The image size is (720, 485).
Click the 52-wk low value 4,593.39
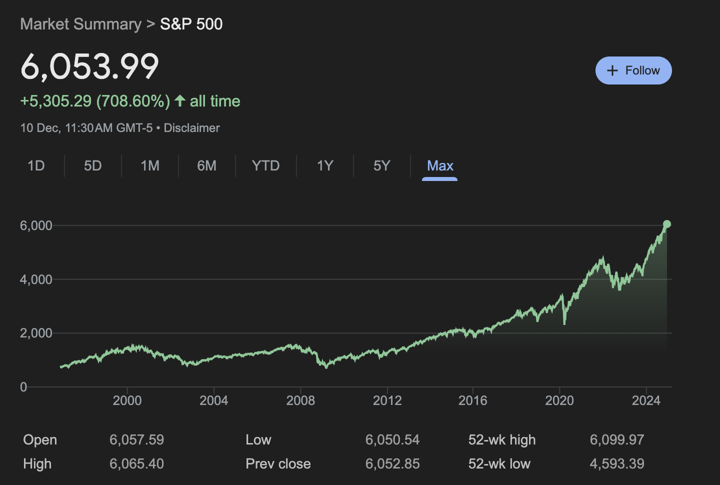(x=617, y=464)
